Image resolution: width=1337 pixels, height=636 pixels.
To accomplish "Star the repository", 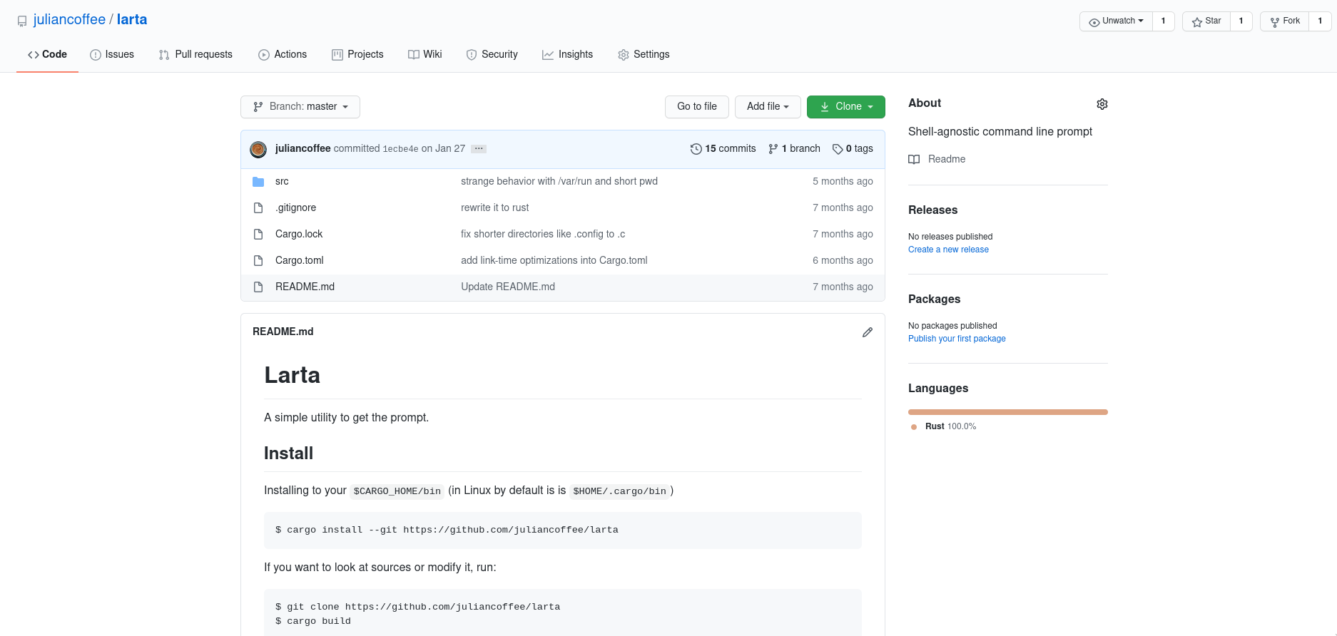I will pyautogui.click(x=1206, y=21).
